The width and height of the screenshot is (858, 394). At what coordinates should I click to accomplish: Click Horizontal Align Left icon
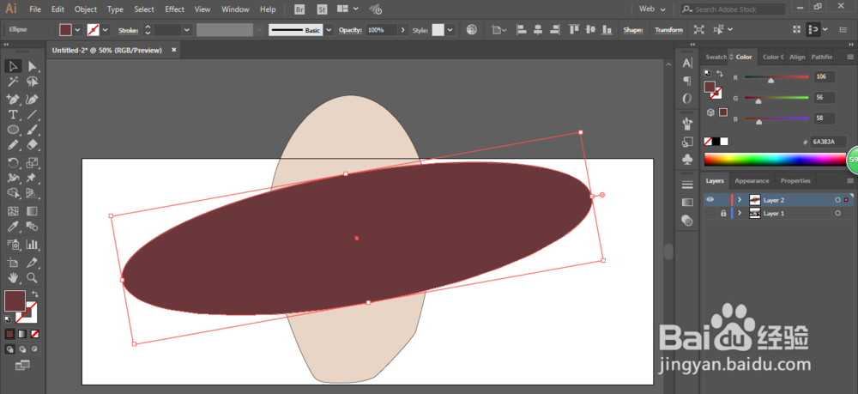click(521, 30)
